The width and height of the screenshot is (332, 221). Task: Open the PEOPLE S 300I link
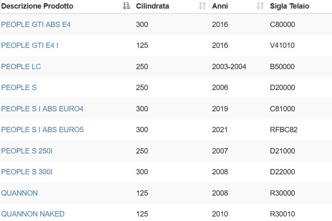tap(27, 172)
